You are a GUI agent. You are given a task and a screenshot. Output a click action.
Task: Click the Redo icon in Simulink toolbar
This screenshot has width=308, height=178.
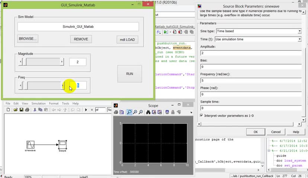pyautogui.click(x=78, y=110)
